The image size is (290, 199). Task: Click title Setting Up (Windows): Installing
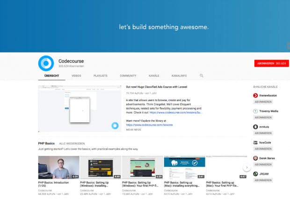tap(94, 184)
